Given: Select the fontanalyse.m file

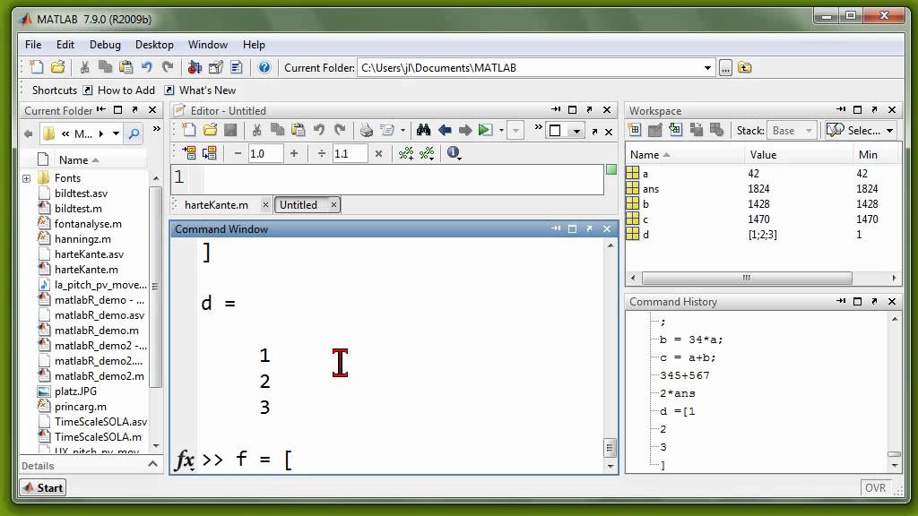Looking at the screenshot, I should pos(88,223).
